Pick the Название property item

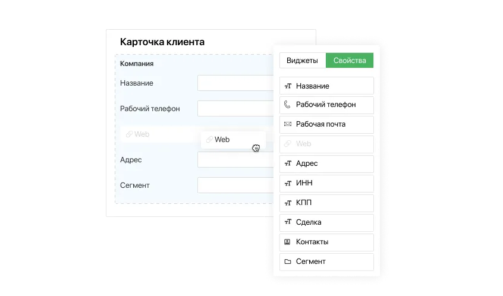pos(326,86)
